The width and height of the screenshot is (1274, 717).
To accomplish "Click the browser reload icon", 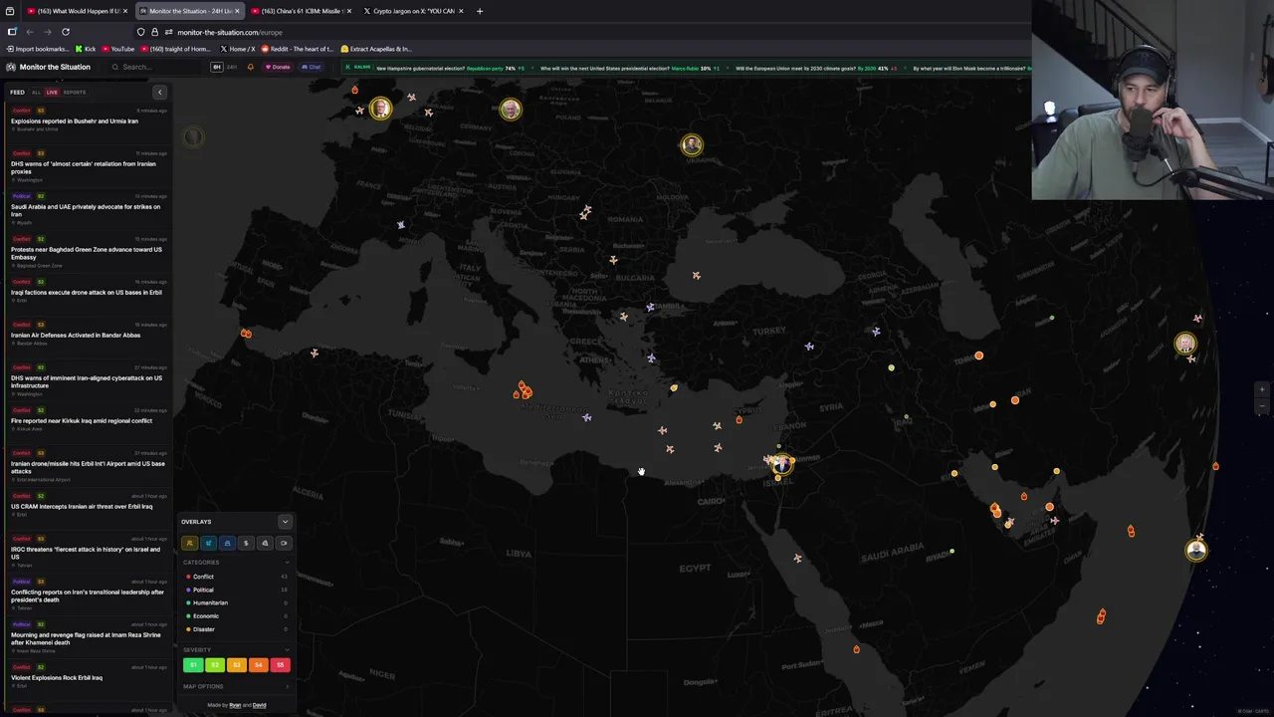I will [x=66, y=32].
